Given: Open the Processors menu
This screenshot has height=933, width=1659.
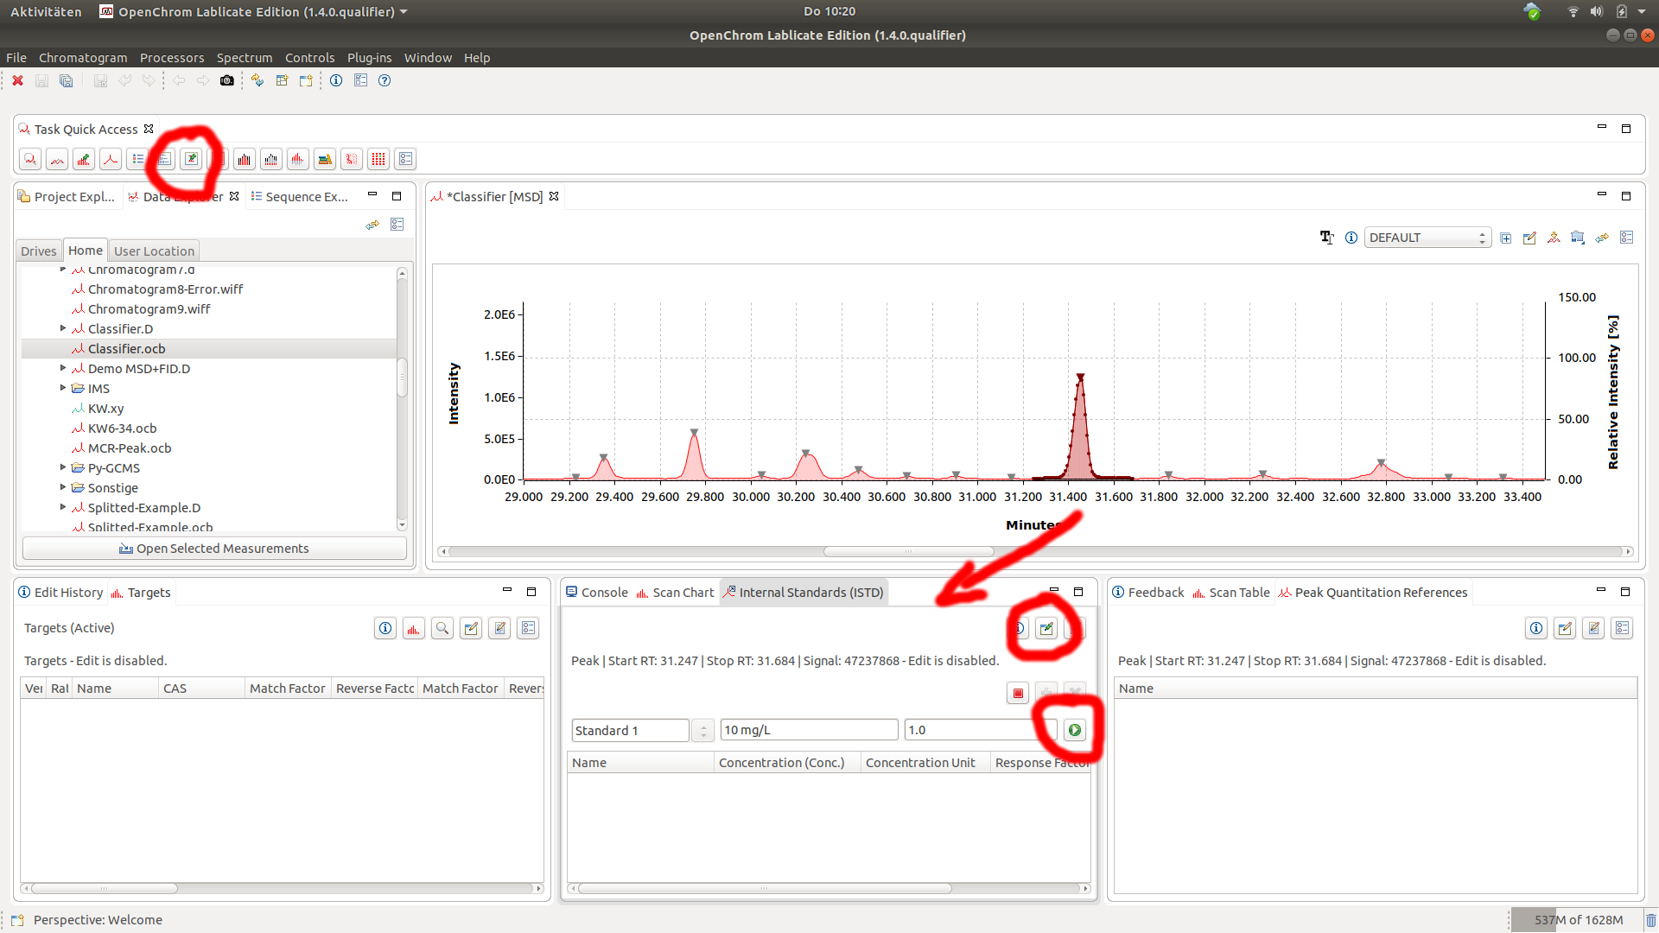Looking at the screenshot, I should tap(172, 58).
